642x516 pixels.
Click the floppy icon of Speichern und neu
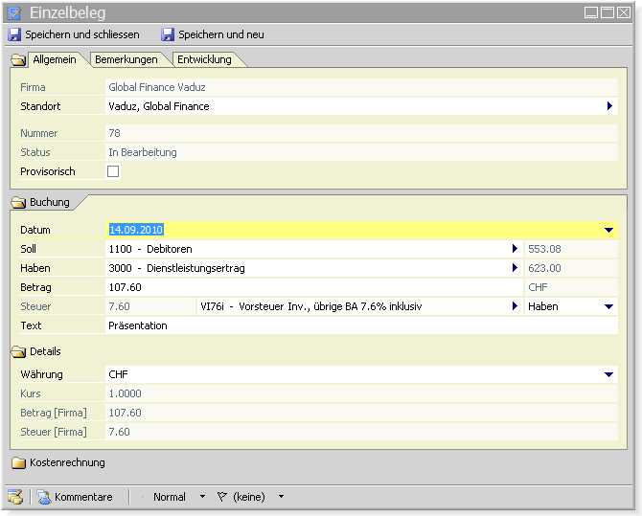168,34
